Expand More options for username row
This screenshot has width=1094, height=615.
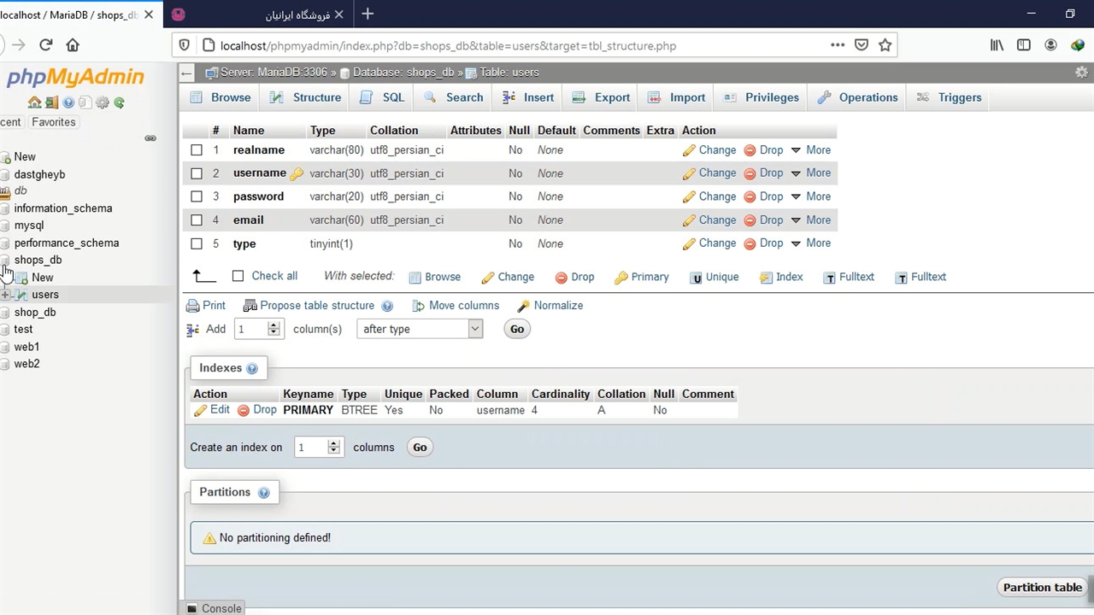pyautogui.click(x=810, y=173)
